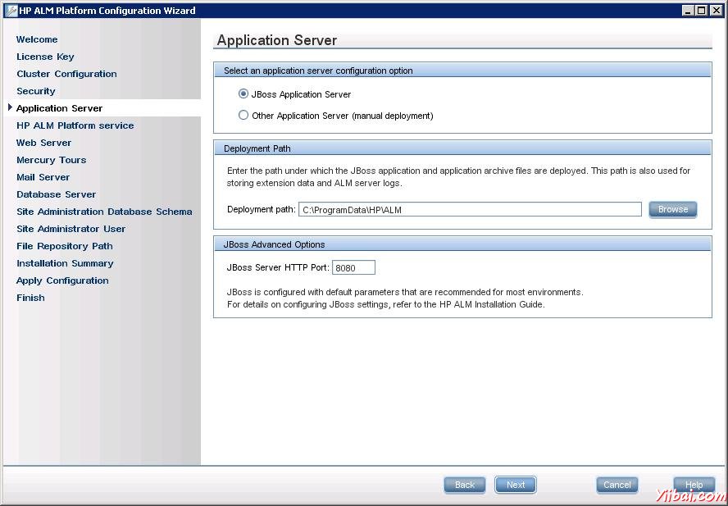Select JBoss Application Server radio button
The image size is (728, 506).
click(243, 94)
